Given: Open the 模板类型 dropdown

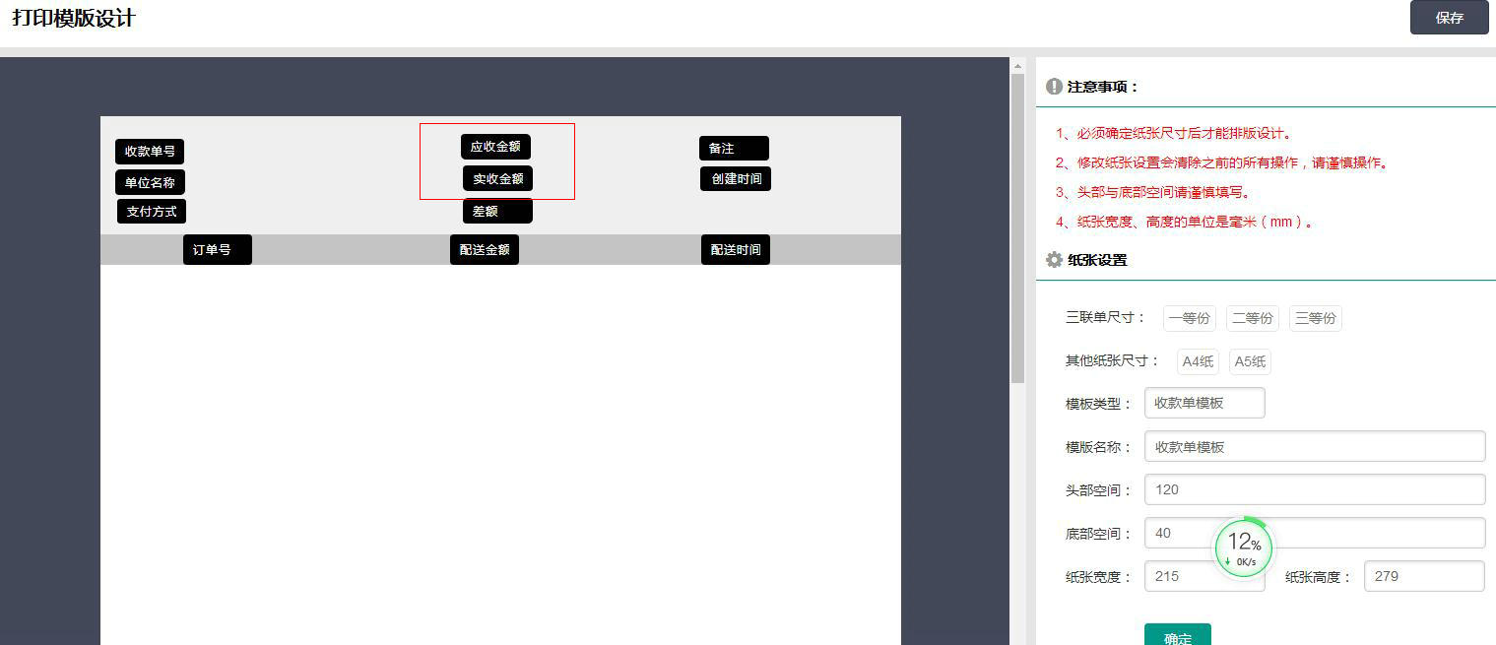Looking at the screenshot, I should (1203, 403).
